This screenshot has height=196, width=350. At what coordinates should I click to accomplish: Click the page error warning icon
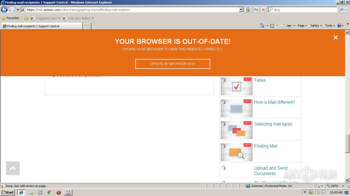3,186
